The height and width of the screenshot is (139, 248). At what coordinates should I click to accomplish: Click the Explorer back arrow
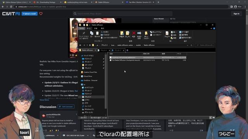[x=80, y=45]
